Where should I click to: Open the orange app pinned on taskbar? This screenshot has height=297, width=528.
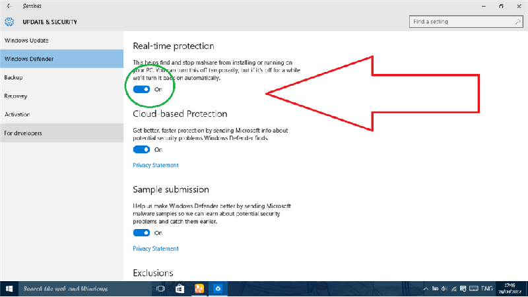click(199, 288)
